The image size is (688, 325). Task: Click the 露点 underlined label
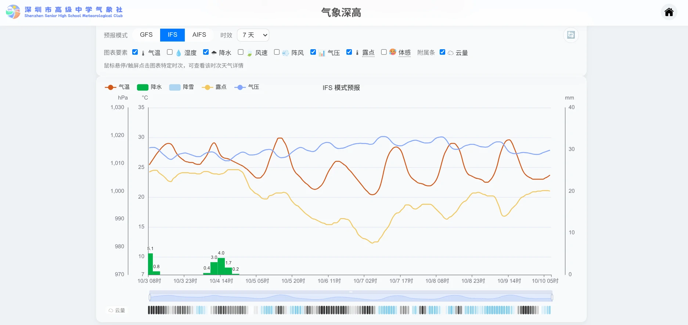click(x=368, y=53)
